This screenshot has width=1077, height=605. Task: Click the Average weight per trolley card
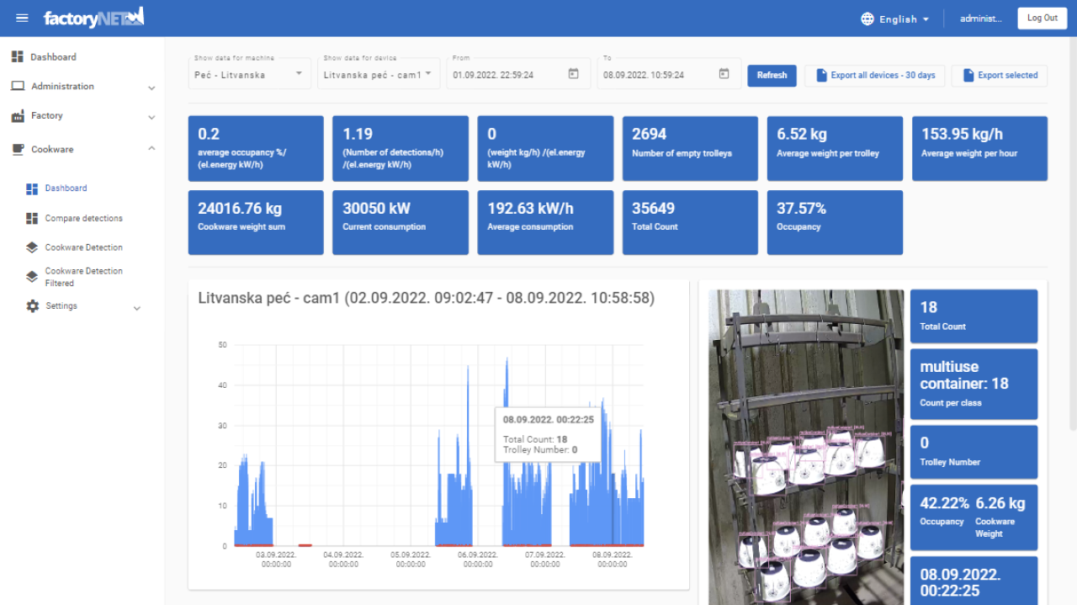click(x=835, y=149)
